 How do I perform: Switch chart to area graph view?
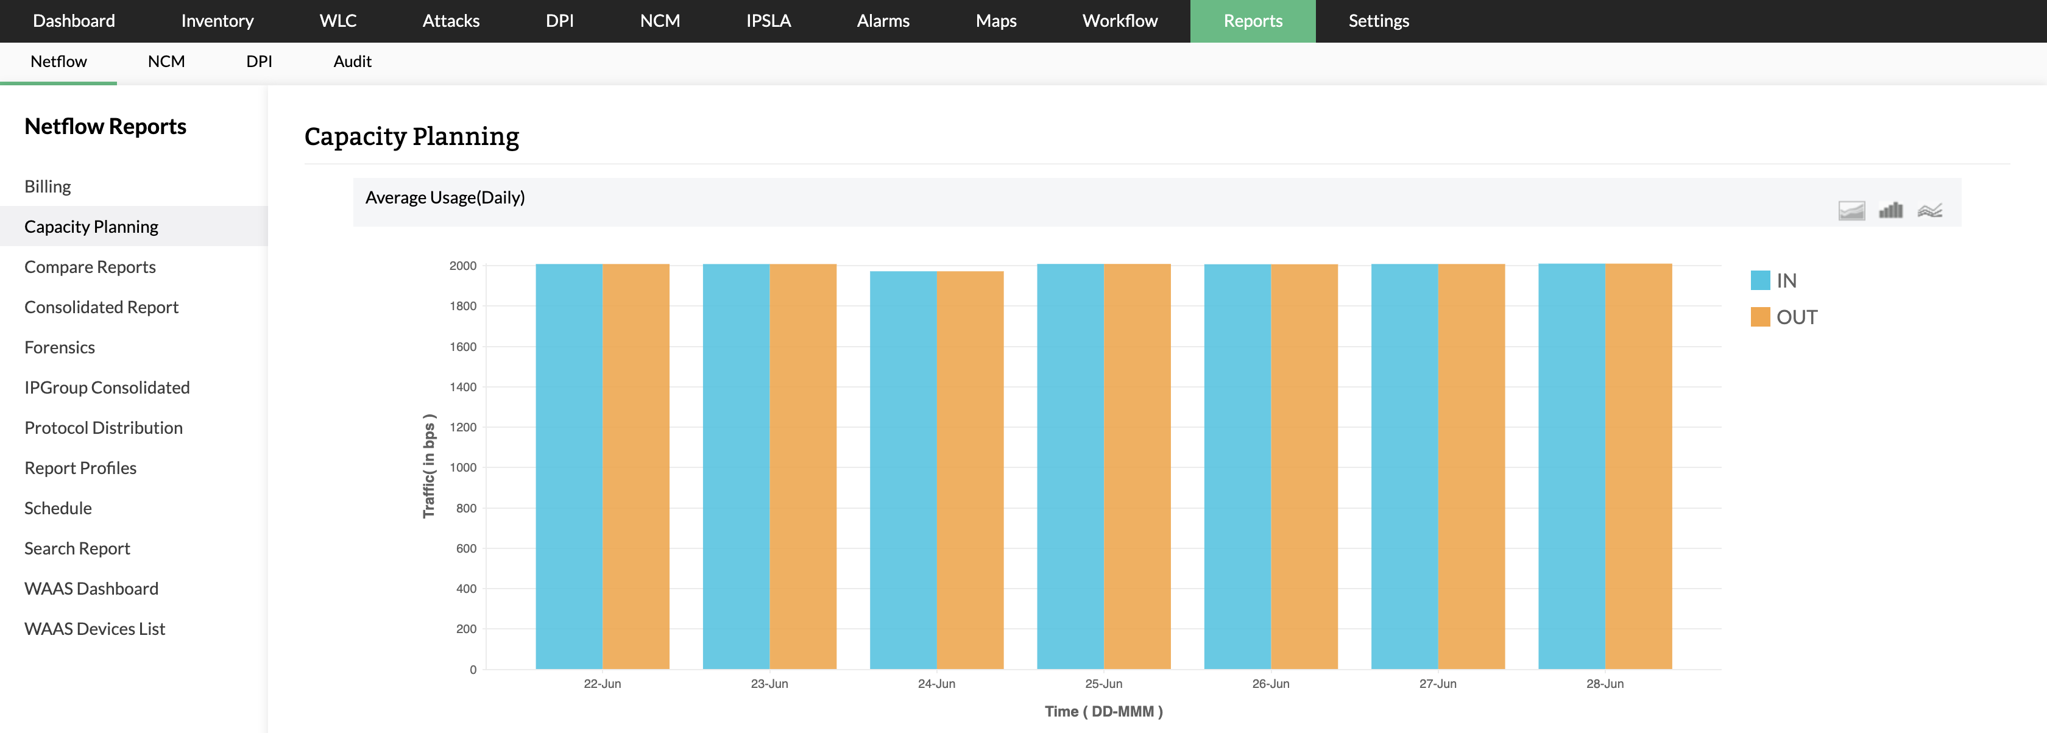pyautogui.click(x=1851, y=211)
